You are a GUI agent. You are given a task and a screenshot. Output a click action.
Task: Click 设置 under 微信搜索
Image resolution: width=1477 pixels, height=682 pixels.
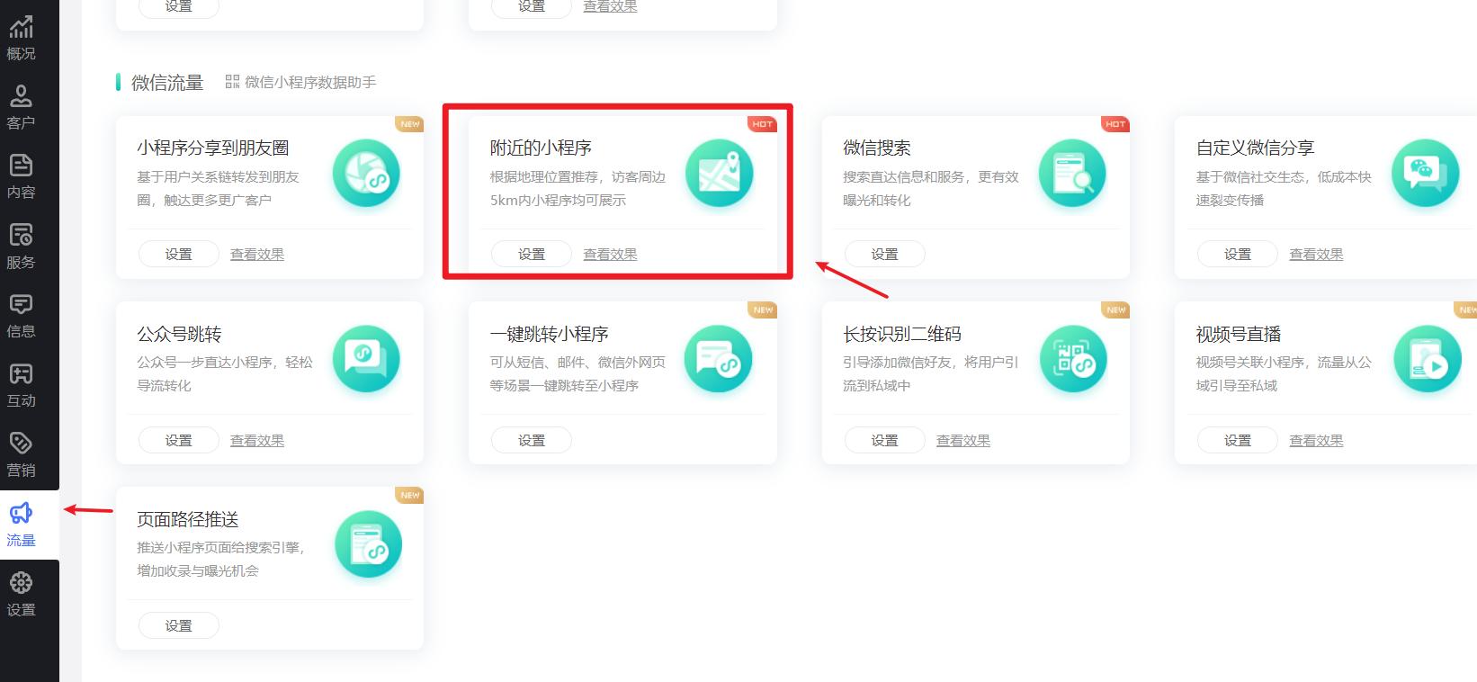(x=884, y=254)
